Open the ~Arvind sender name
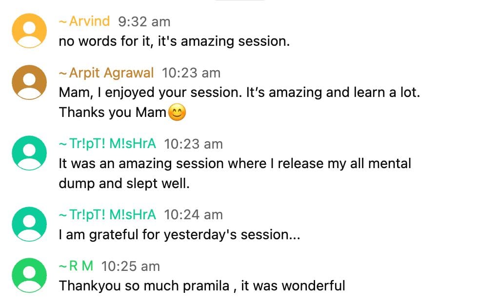Viewport: 478px width, 306px height. [x=84, y=21]
